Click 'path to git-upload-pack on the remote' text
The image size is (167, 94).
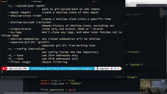(x=71, y=9)
